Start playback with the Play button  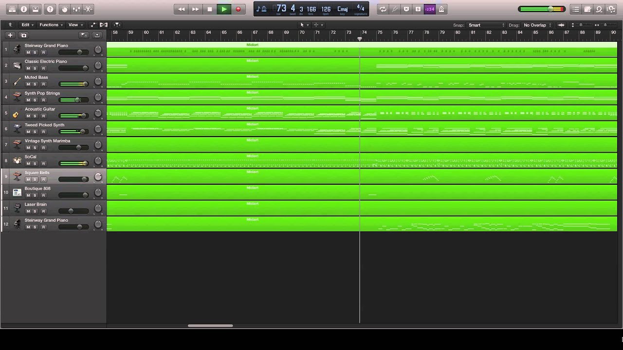[x=224, y=9]
